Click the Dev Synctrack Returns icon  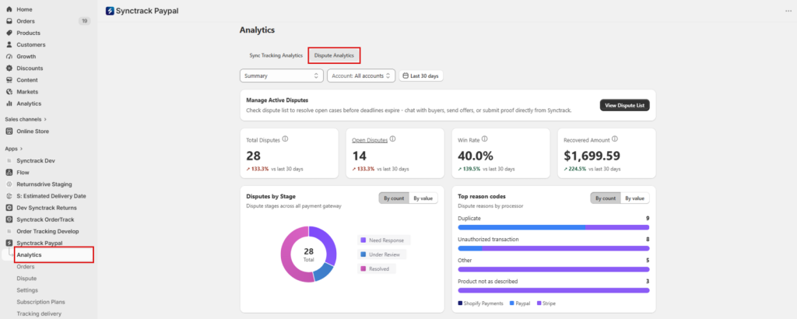pyautogui.click(x=9, y=207)
